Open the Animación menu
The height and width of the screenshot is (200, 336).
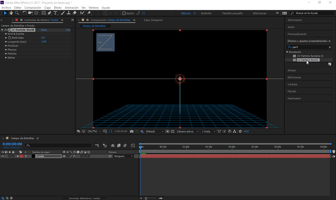click(71, 8)
